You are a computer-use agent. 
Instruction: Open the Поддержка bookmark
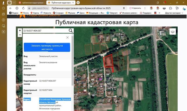[146, 13]
